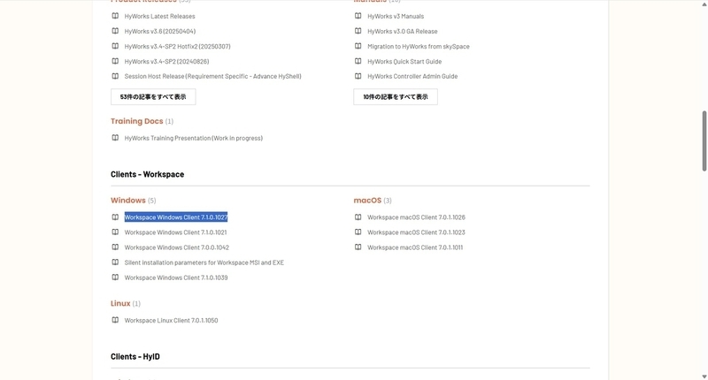Screen dimensions: 708x380
Task: Click book icon beside HyWorks v3 Manuals
Action: coord(358,16)
